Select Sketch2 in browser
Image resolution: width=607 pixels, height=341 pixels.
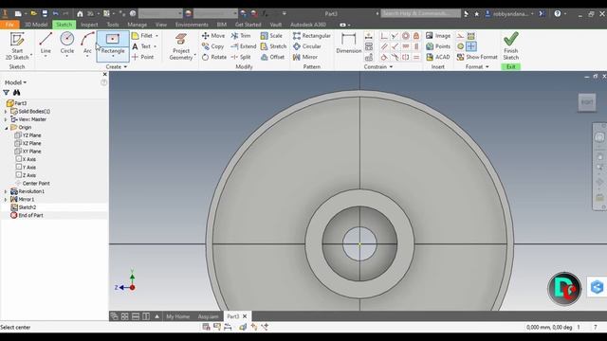[x=23, y=207]
